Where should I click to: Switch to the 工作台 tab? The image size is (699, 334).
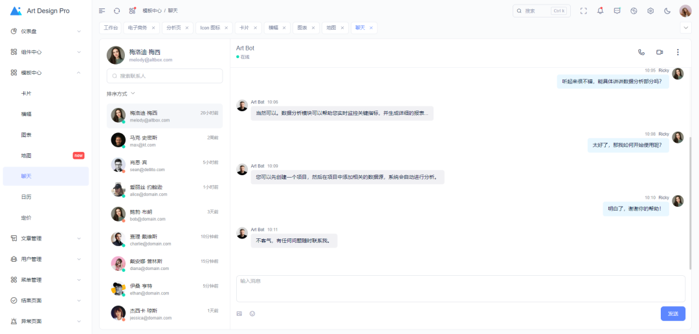pyautogui.click(x=110, y=28)
